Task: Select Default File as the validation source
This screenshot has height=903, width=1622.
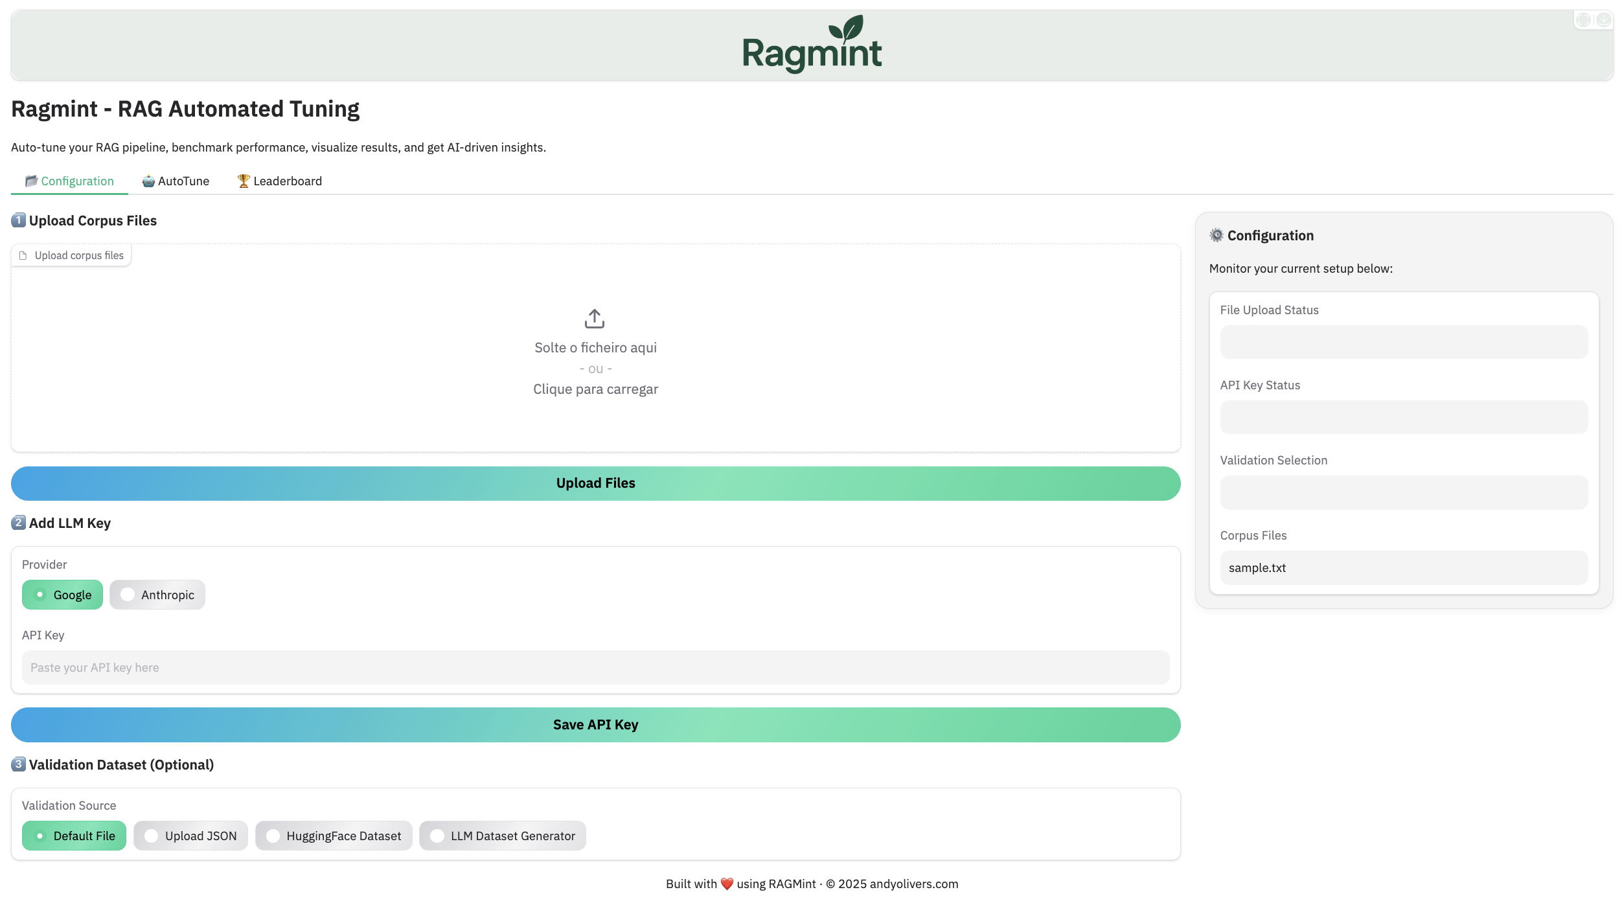Action: (x=74, y=836)
